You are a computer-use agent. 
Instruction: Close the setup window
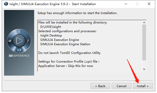point(149,4)
